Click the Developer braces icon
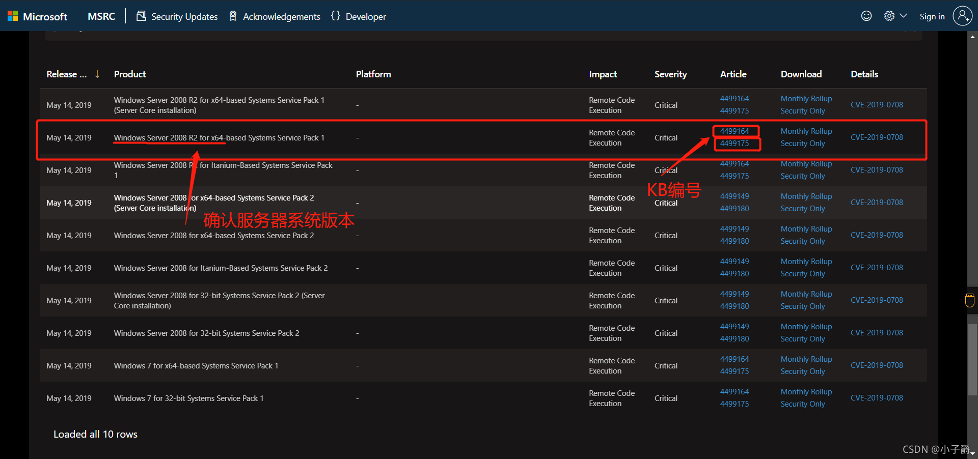 click(335, 16)
